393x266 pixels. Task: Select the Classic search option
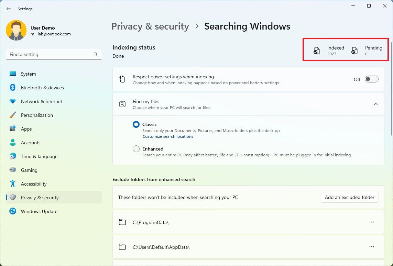[136, 124]
